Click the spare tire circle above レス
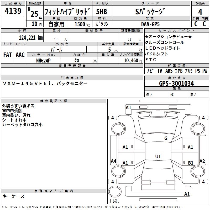This screenshot has height=210, width=210. (x=115, y=192)
